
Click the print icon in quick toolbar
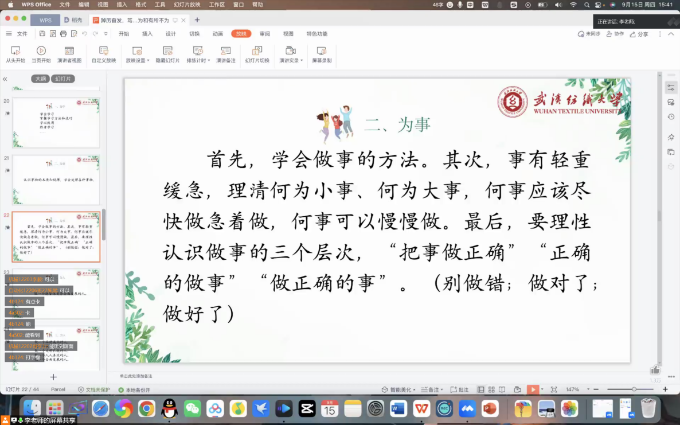[x=64, y=34]
